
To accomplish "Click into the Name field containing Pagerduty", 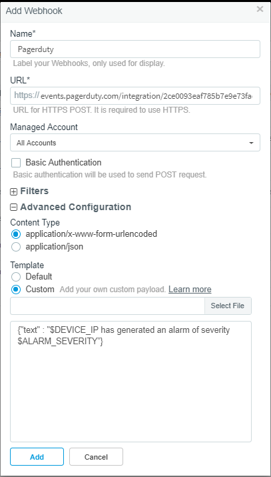I will tap(135, 49).
